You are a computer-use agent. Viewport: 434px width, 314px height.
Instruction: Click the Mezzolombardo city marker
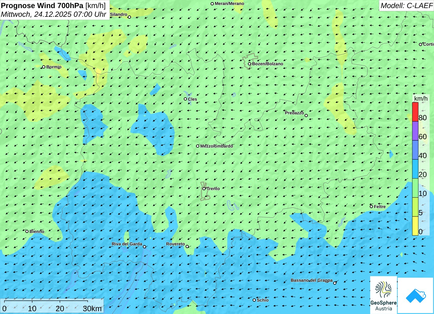click(197, 146)
